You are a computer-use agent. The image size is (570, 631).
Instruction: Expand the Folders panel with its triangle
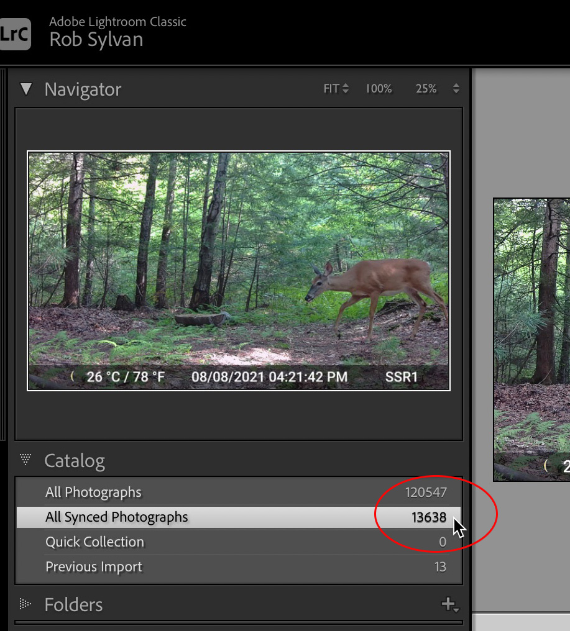tap(25, 604)
